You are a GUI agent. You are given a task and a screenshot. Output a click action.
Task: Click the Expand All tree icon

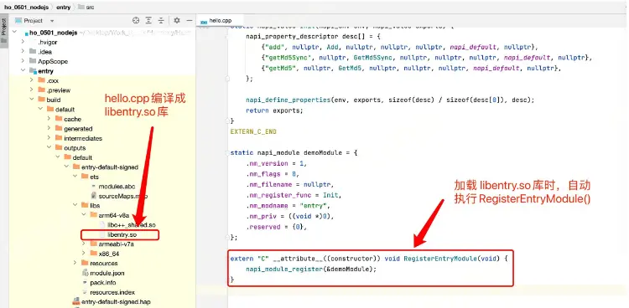pyautogui.click(x=148, y=20)
